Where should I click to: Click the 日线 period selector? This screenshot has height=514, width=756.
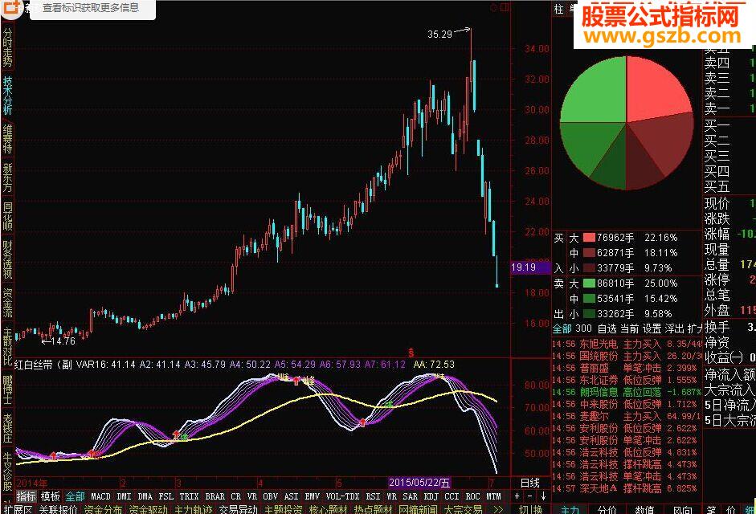(530, 483)
